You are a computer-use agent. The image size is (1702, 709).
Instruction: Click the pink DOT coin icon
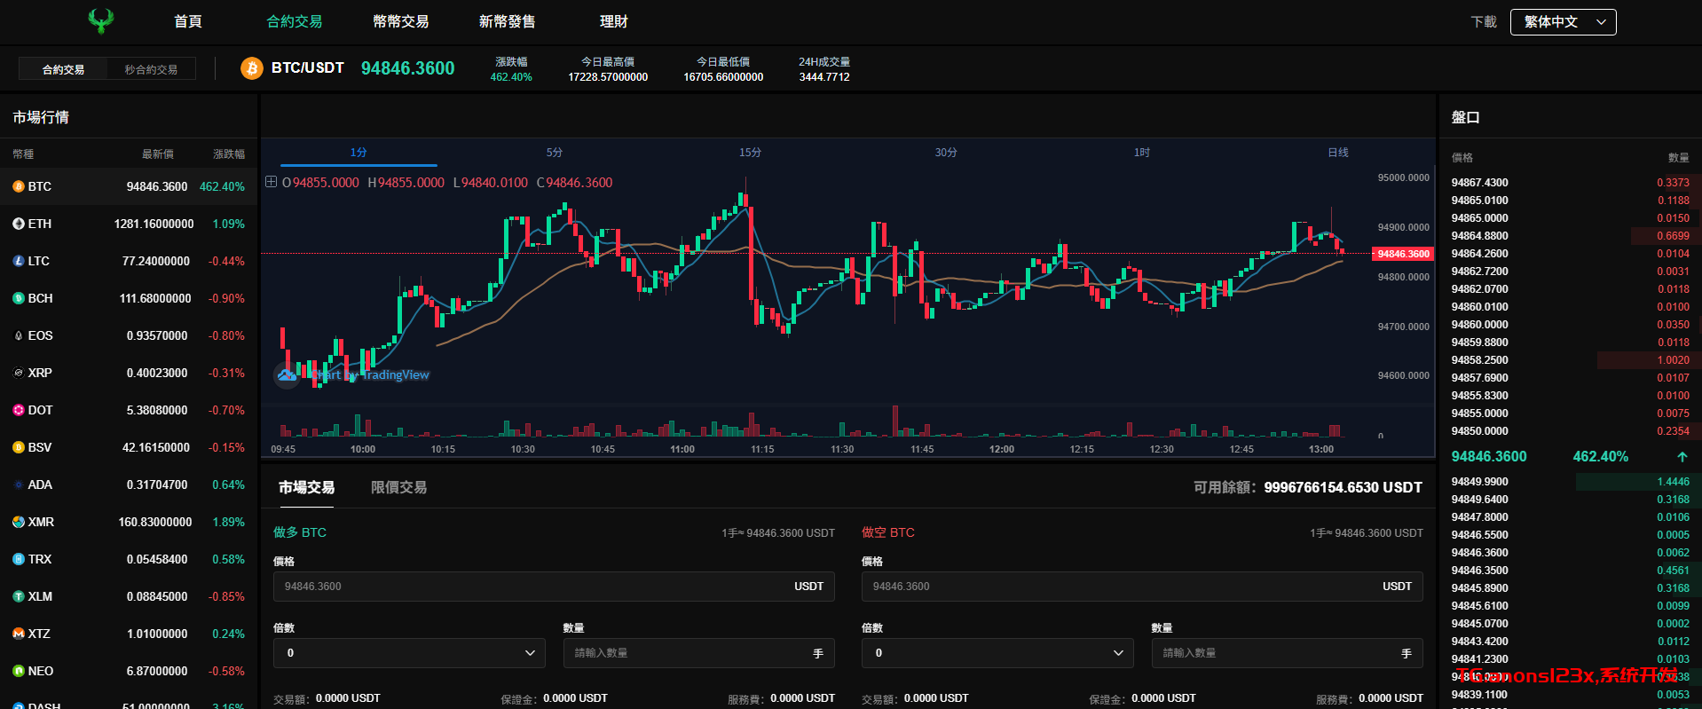(x=19, y=410)
